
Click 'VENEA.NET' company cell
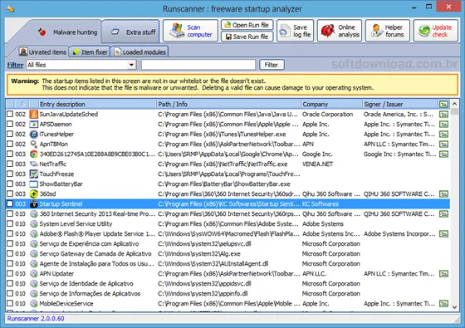coord(317,164)
